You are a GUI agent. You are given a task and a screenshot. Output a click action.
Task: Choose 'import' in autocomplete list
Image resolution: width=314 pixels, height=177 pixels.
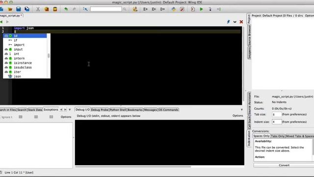pyautogui.click(x=25, y=45)
